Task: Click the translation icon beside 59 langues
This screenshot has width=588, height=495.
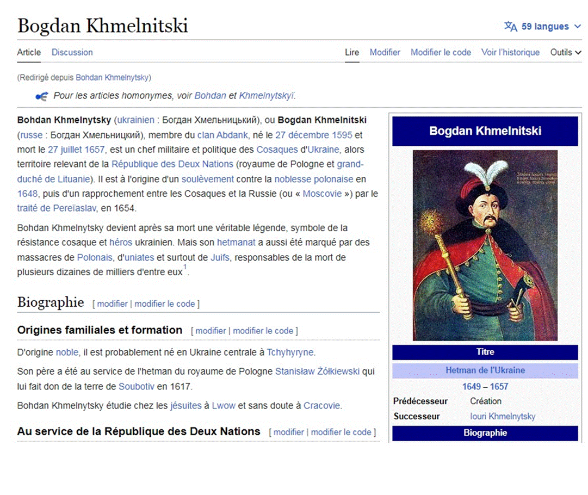Action: [x=510, y=27]
